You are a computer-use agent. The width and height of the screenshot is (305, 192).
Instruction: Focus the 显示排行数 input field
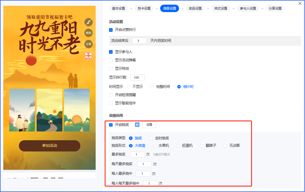pyautogui.click(x=137, y=78)
